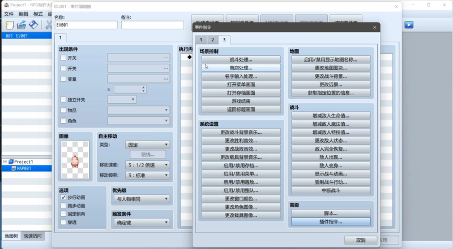The height and width of the screenshot is (249, 453).
Task: Click the Save Project icon
Action: [x=33, y=25]
